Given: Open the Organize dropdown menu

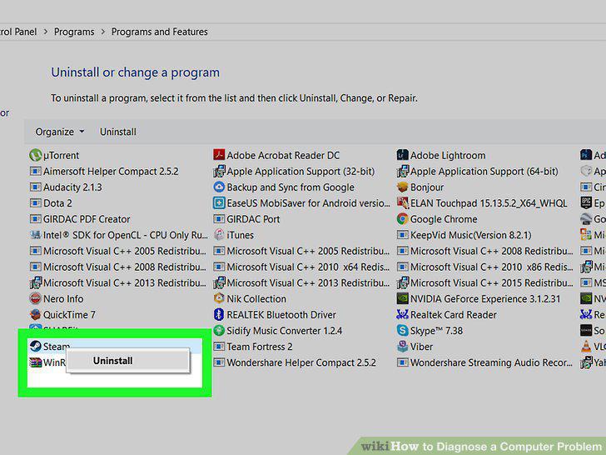Looking at the screenshot, I should (x=60, y=132).
